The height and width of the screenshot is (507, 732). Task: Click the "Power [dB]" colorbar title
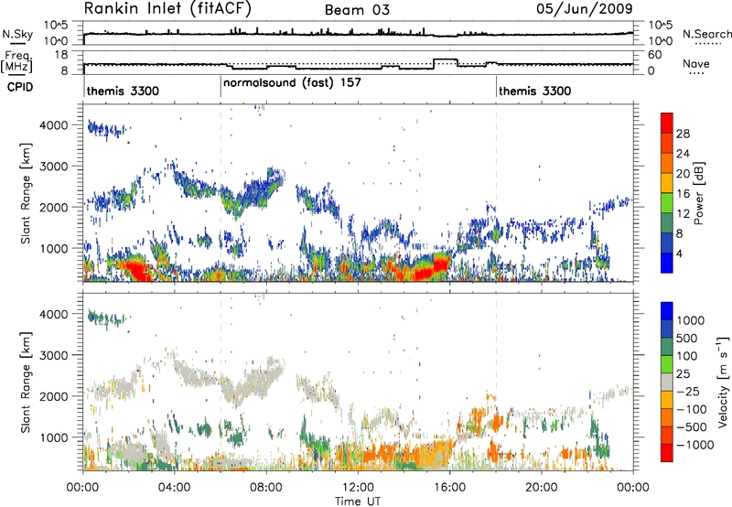[698, 193]
